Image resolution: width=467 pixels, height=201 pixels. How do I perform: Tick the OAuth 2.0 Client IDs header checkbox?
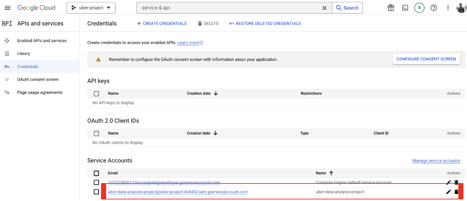tap(96, 133)
